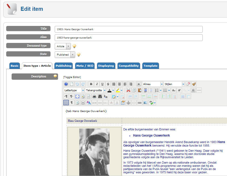Open the Publishing tab

click(x=64, y=66)
